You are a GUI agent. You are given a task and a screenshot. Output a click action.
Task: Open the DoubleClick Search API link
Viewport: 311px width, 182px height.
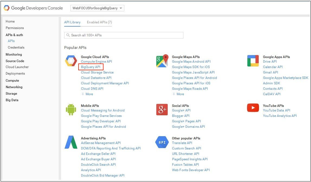(98, 165)
